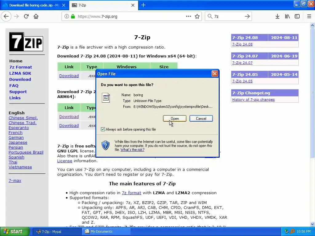Open History of 7-zip changes link

pos(253,100)
